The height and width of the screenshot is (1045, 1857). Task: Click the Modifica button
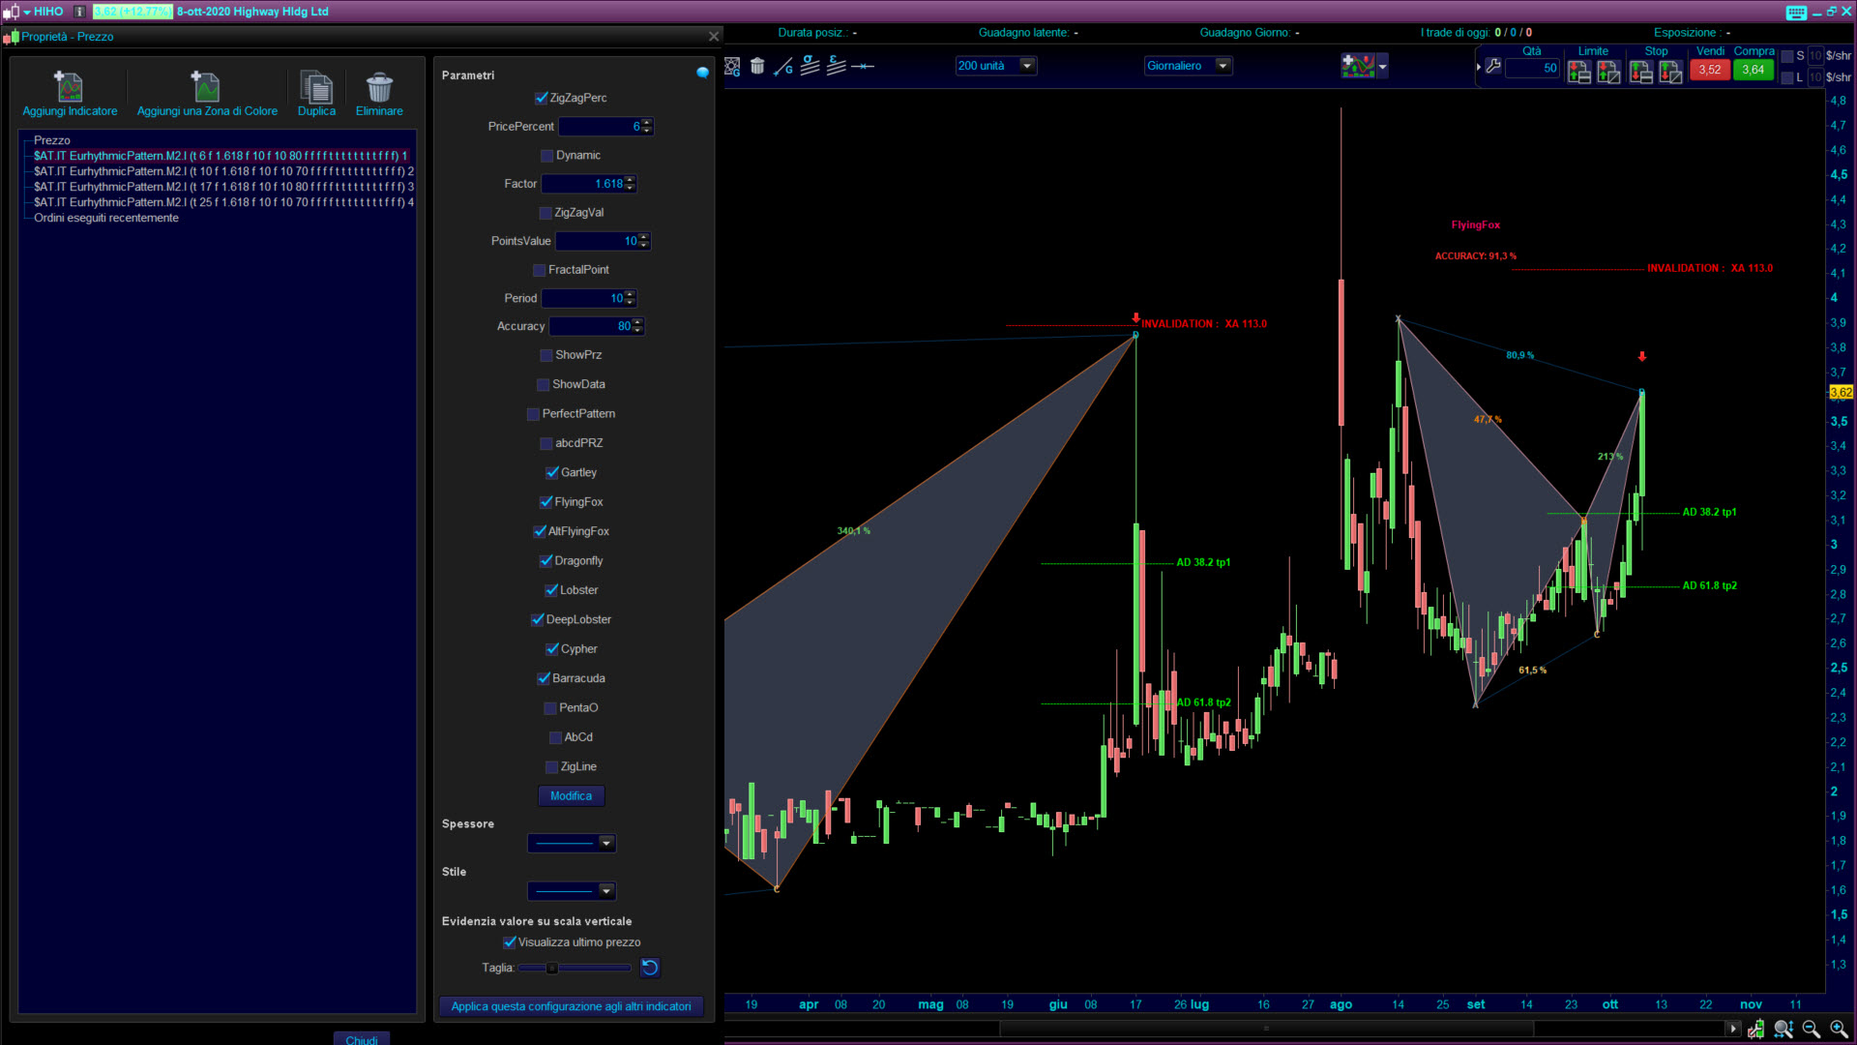[571, 796]
